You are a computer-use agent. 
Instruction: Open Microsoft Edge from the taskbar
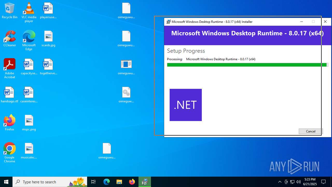coord(107,182)
